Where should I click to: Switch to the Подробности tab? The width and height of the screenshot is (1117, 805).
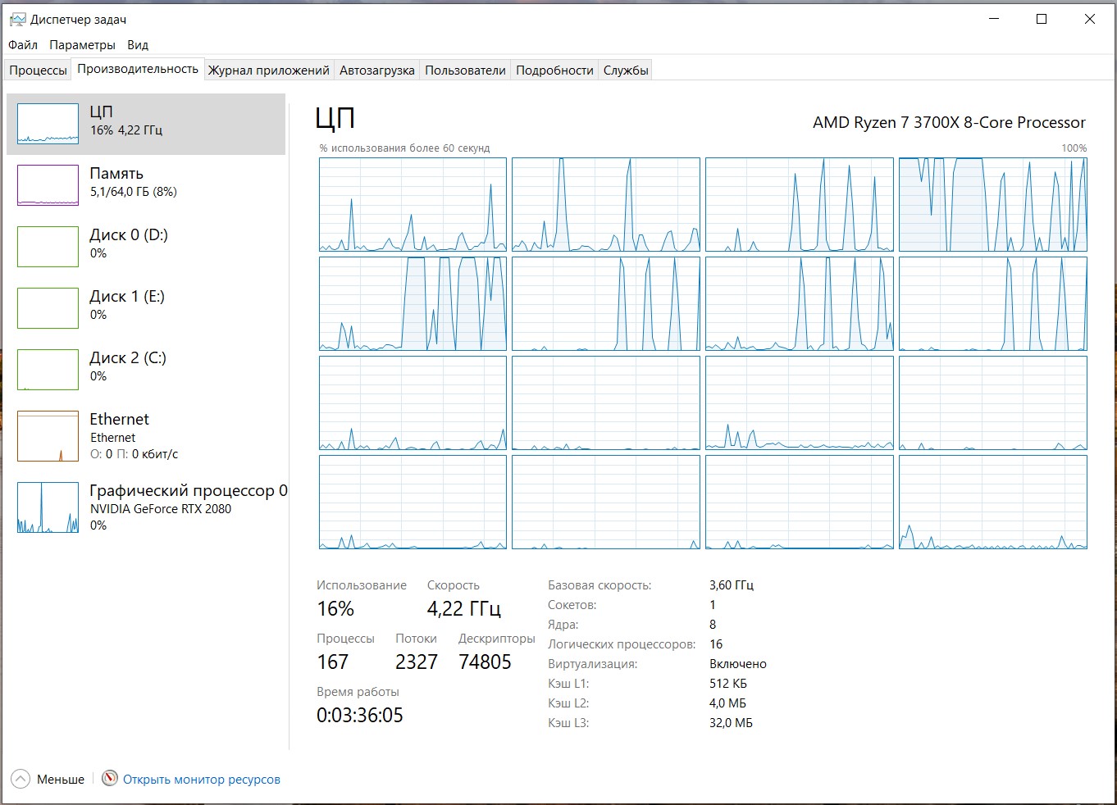[554, 70]
